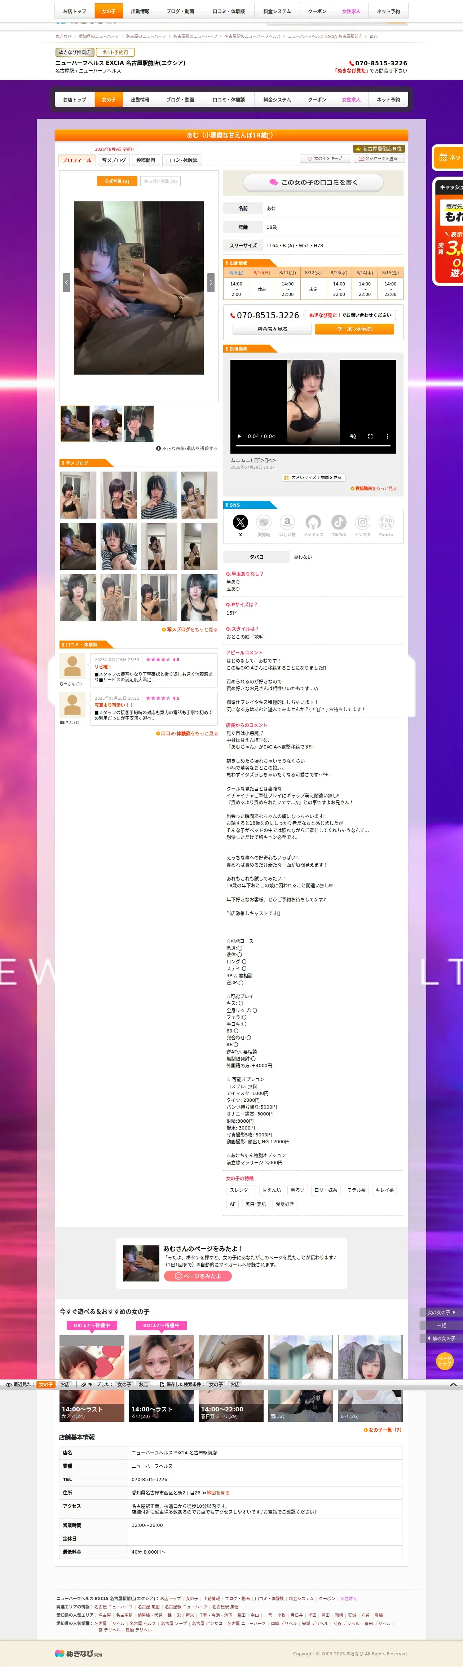Open the ほしい物 Amazon wishlist icon
Image resolution: width=463 pixels, height=1677 pixels.
point(287,521)
